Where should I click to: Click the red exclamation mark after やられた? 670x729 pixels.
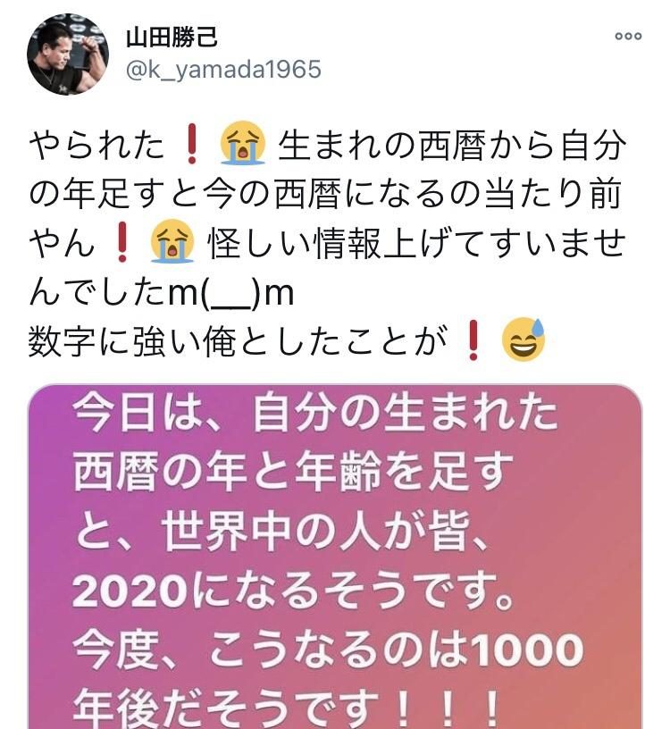(x=192, y=144)
